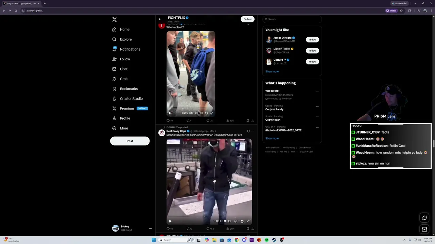Open more options on Real Crazy Clips post

[253, 131]
